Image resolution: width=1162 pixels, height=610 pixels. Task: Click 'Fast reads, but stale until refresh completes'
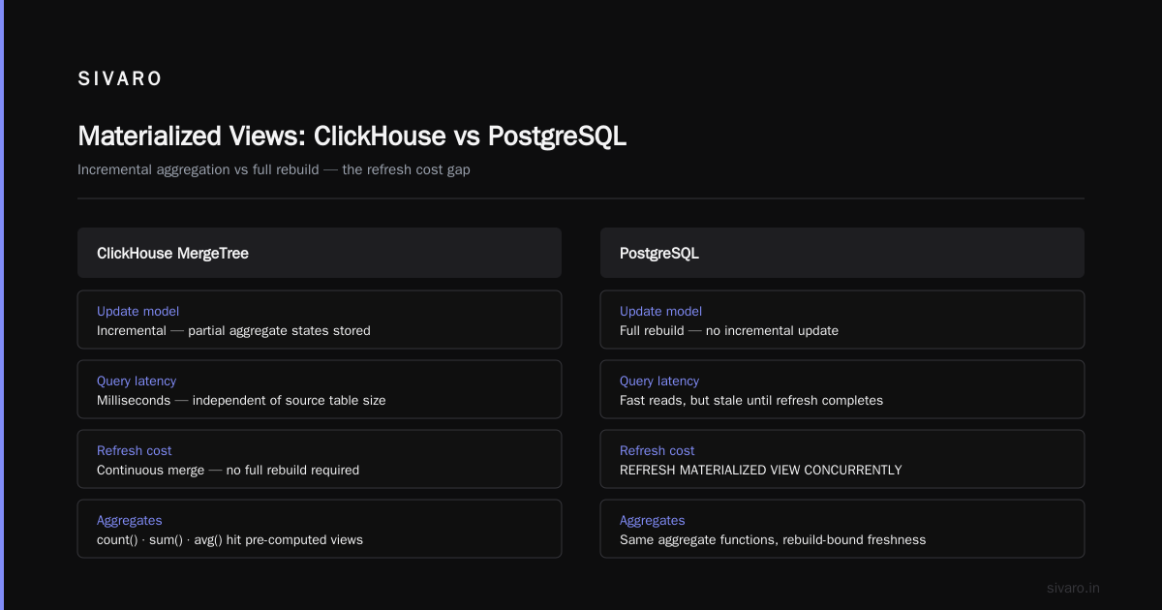click(x=751, y=401)
